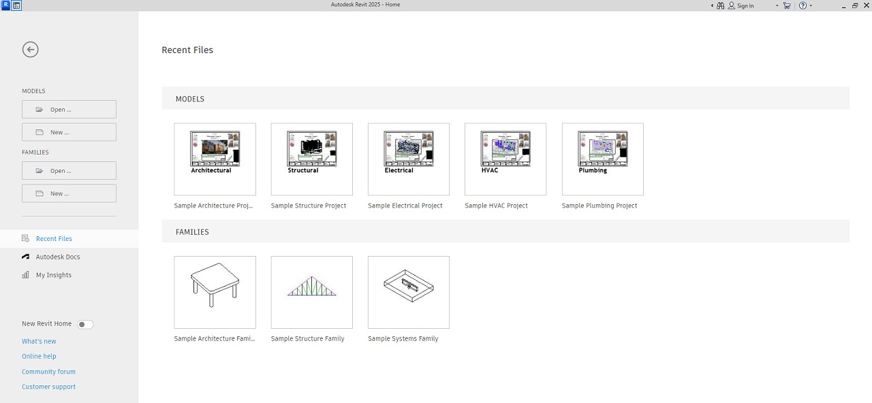Toggle the New Revit Home switch
The height and width of the screenshot is (403, 872).
pyautogui.click(x=85, y=325)
